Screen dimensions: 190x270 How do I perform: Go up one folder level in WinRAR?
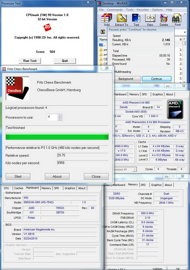103,32
